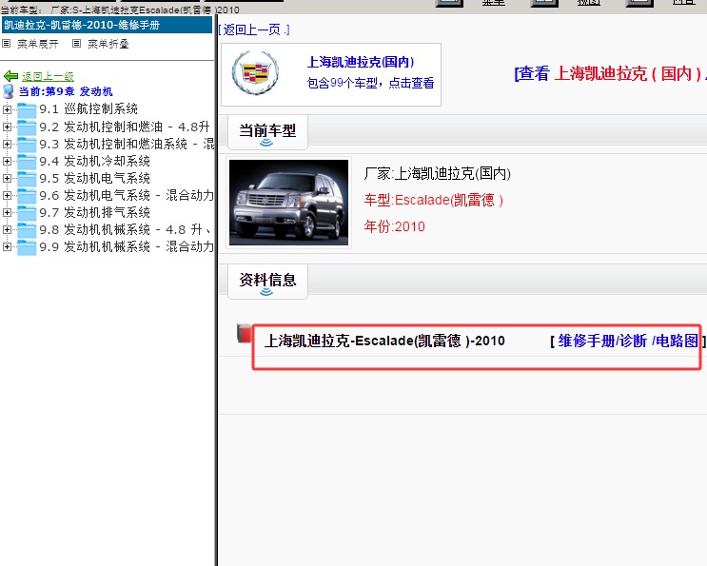Open the /电路图 link
Viewport: 707px width, 566px height.
(675, 341)
